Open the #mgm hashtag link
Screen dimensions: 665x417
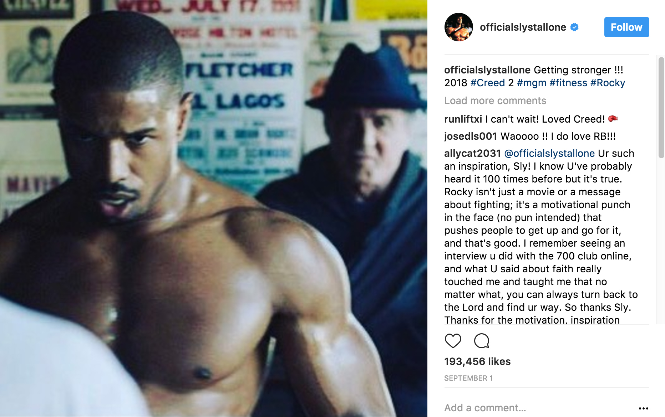tap(532, 83)
